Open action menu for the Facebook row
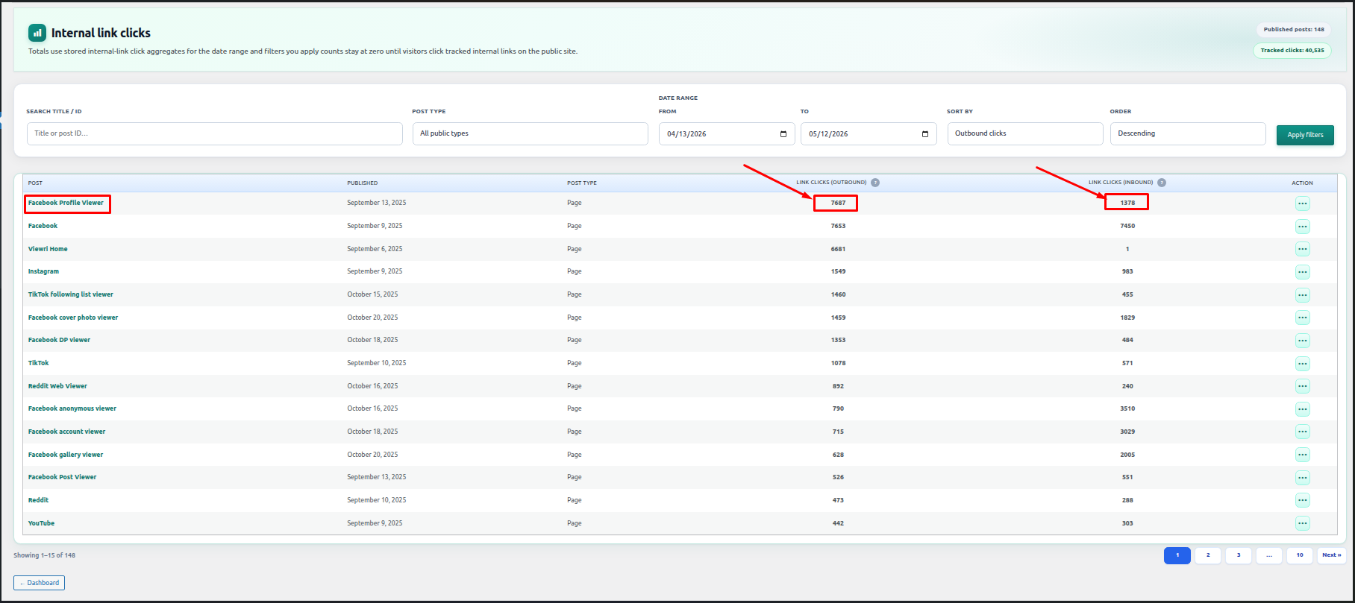Screen dimensions: 1355x603 1302,227
